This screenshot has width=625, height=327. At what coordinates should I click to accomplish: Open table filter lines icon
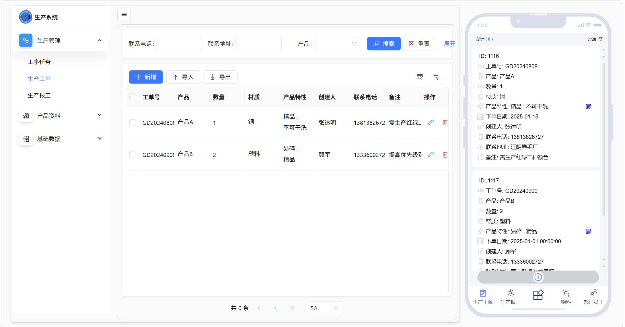436,77
